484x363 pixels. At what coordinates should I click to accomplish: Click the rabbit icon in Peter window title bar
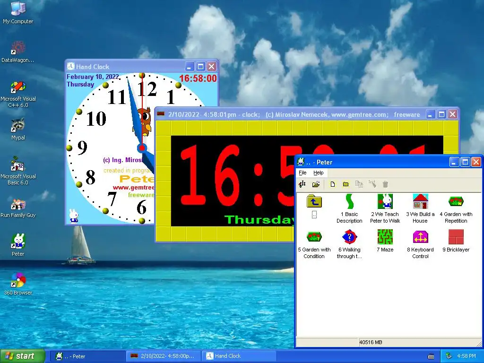301,162
